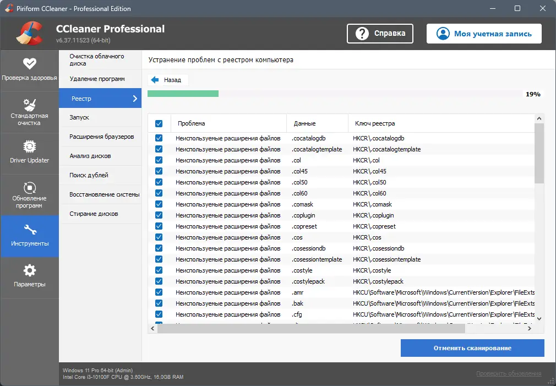The image size is (556, 386).
Task: Sort by the Проблема column header
Action: pyautogui.click(x=228, y=123)
